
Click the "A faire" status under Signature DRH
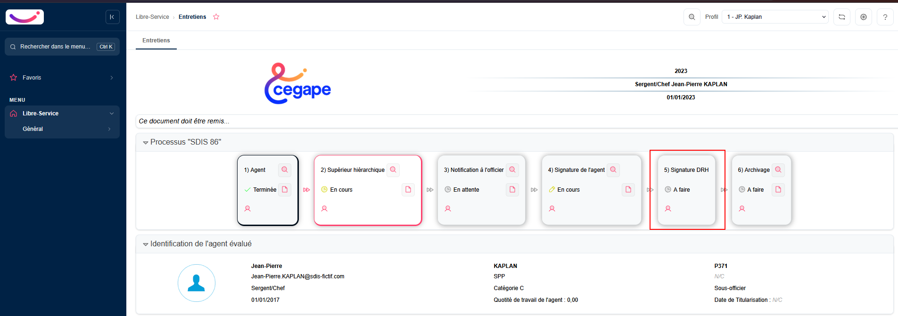(682, 190)
